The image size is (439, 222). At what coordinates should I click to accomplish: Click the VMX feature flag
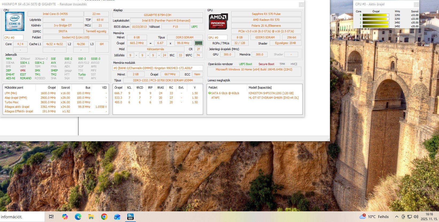coord(23,70)
